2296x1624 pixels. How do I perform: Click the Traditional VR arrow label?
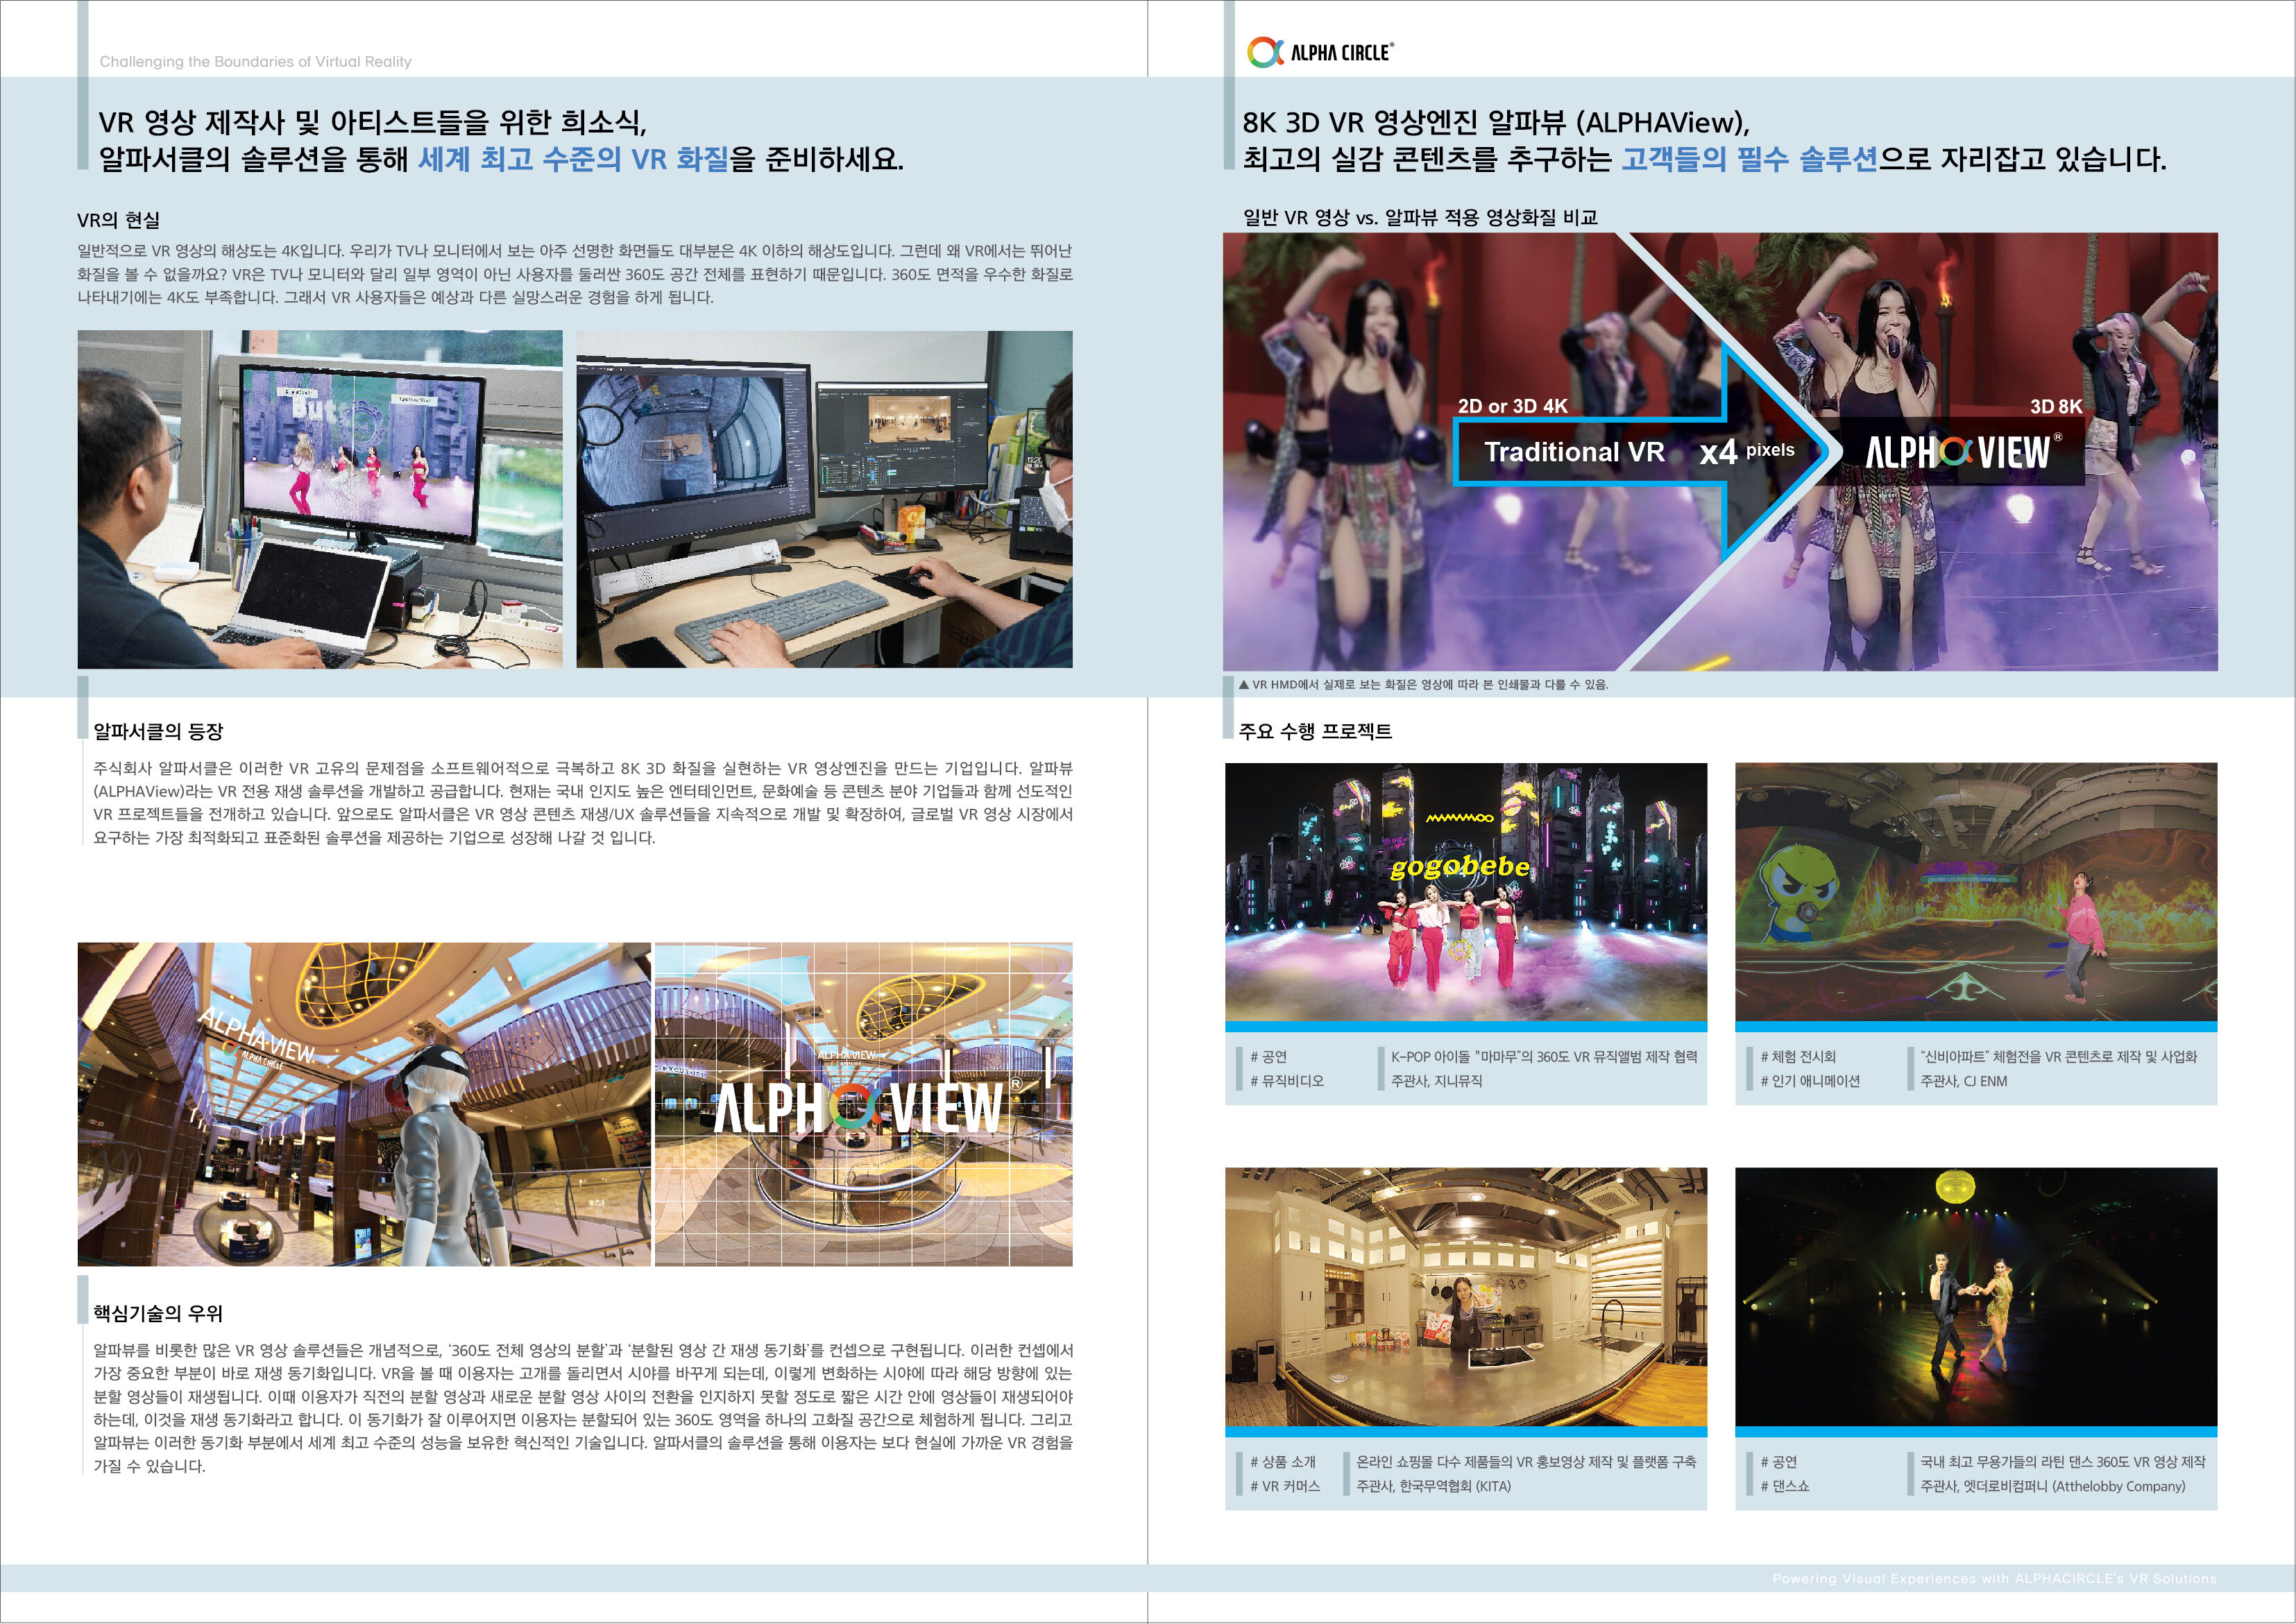[1574, 452]
